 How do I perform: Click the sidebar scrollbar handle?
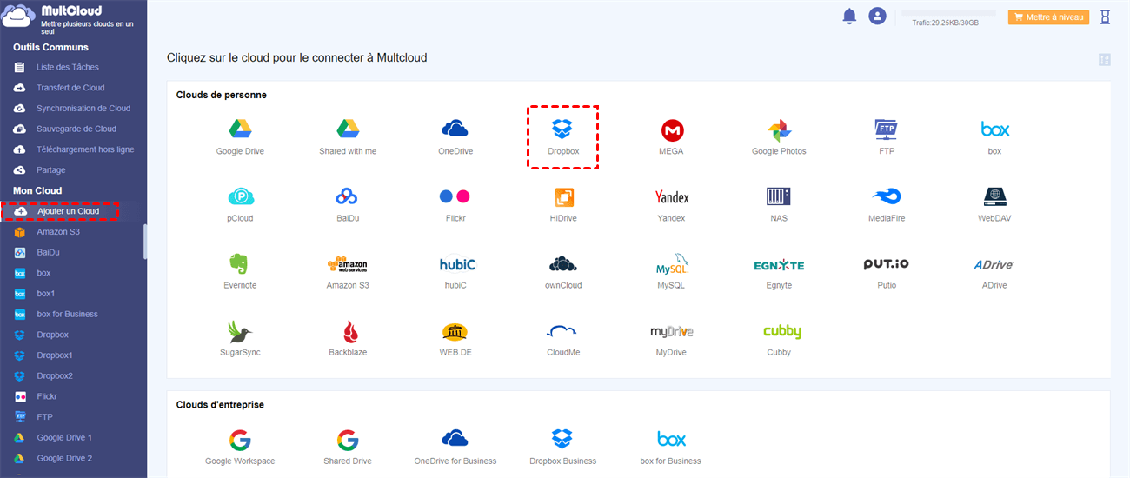click(x=145, y=241)
